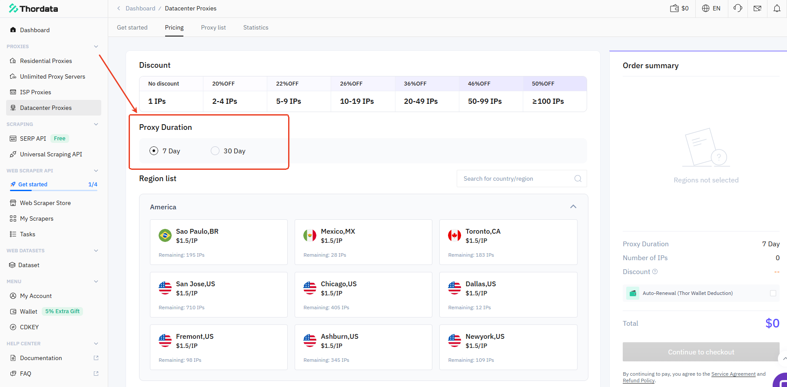The width and height of the screenshot is (787, 387).
Task: Collapse the MENU sidebar section
Action: tap(96, 281)
